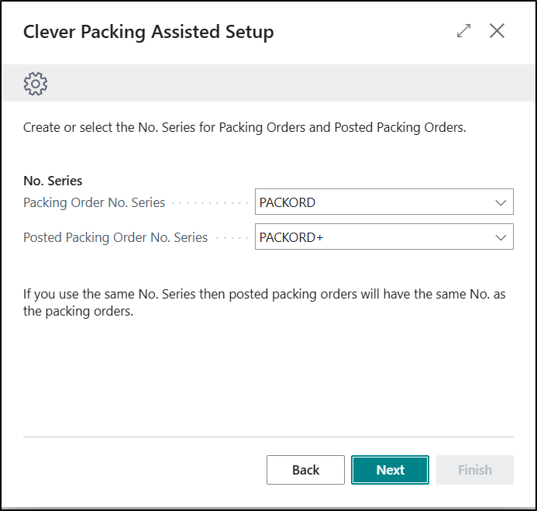537x511 pixels.
Task: Go back with the Back button
Action: click(305, 470)
